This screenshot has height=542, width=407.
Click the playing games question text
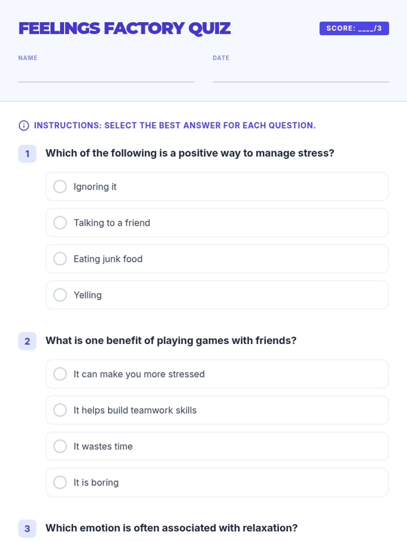point(171,340)
